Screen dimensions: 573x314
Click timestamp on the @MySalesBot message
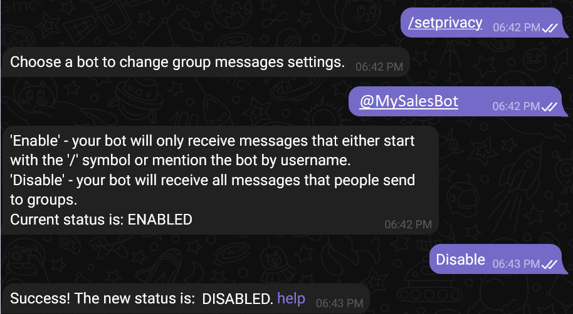516,106
